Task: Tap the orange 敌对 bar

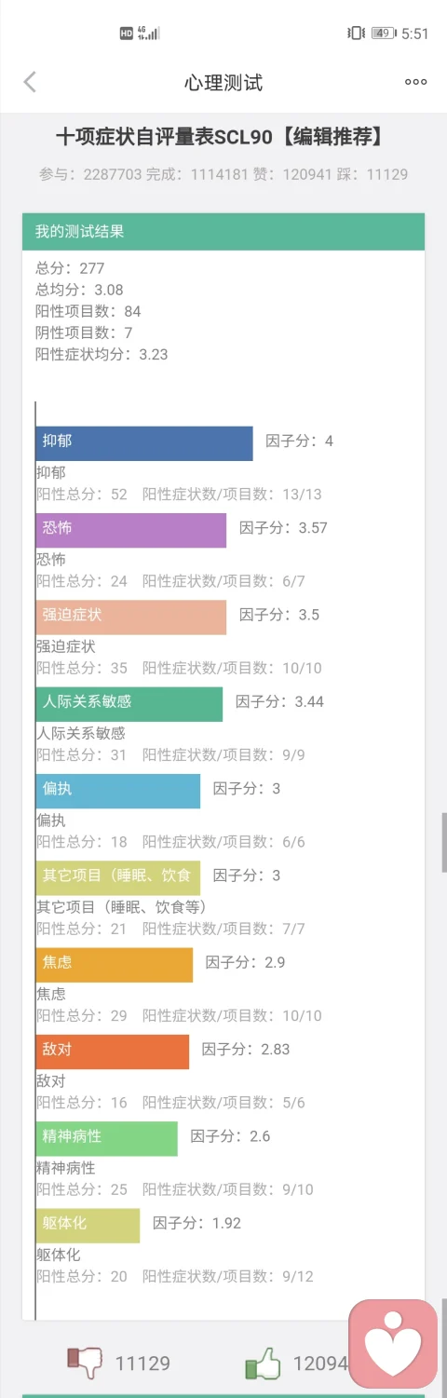Action: (113, 1052)
